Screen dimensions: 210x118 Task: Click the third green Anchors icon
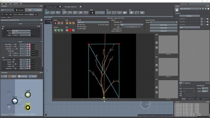coord(62,30)
